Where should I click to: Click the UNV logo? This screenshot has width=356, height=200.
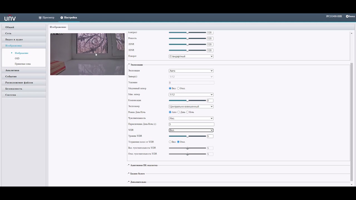[x=10, y=18]
